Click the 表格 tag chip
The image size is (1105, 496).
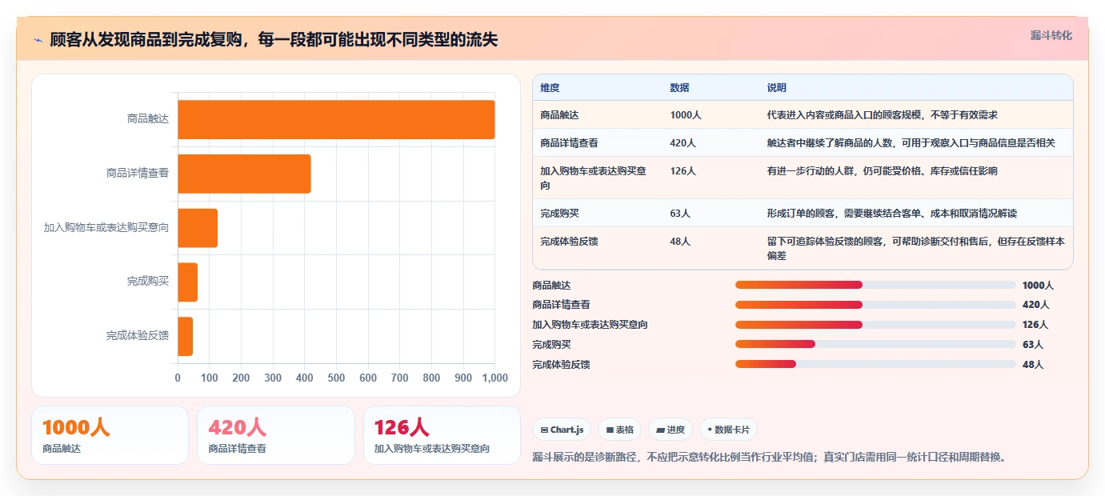tap(620, 430)
